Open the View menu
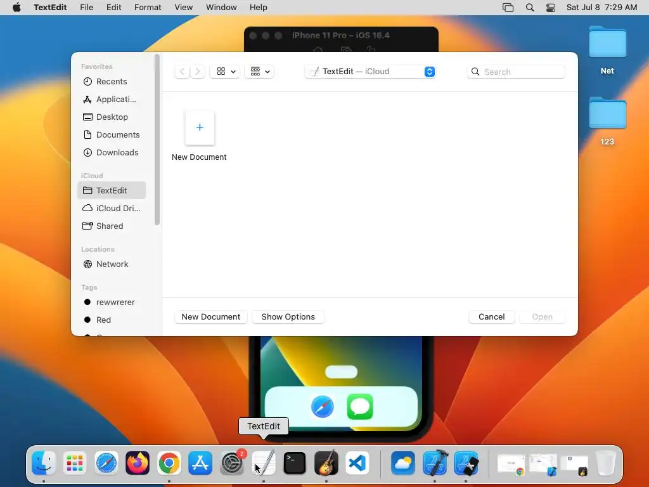Image resolution: width=649 pixels, height=487 pixels. 183,8
